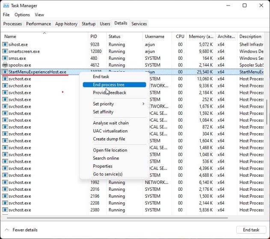Select End task in the context menu

[101, 76]
